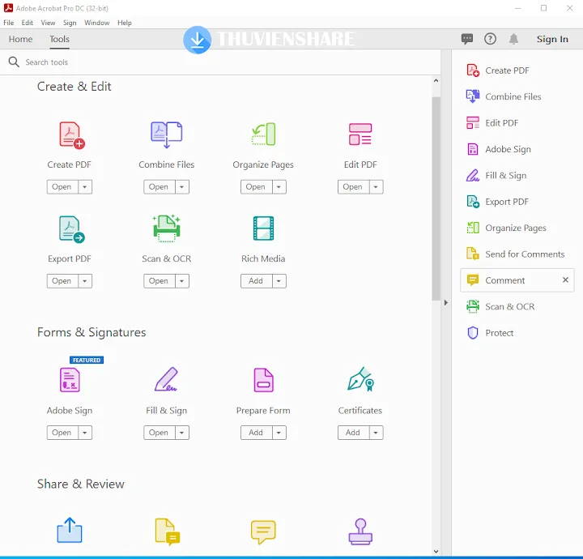Switch to the Home tab

pos(20,39)
